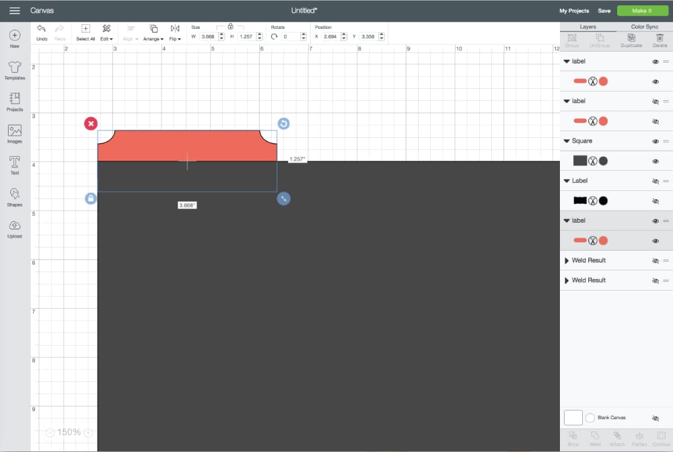Click the Rotate angle input field
The height and width of the screenshot is (452, 673).
click(293, 36)
